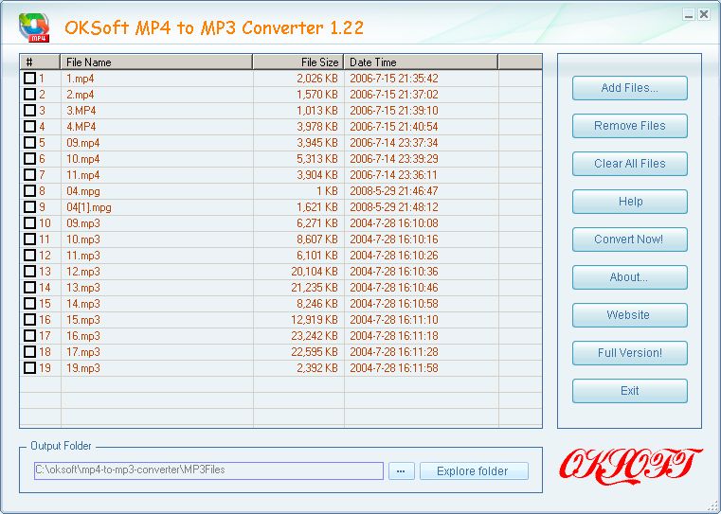
Task: Click Full Version! button
Action: pos(629,353)
